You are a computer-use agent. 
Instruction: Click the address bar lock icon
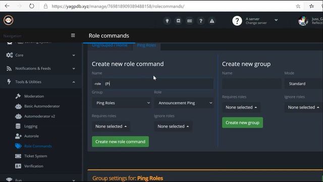pyautogui.click(x=45, y=6)
